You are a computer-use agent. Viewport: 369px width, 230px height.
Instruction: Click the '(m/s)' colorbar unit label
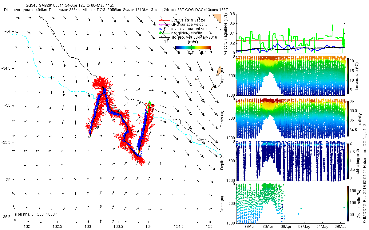(x=193, y=42)
